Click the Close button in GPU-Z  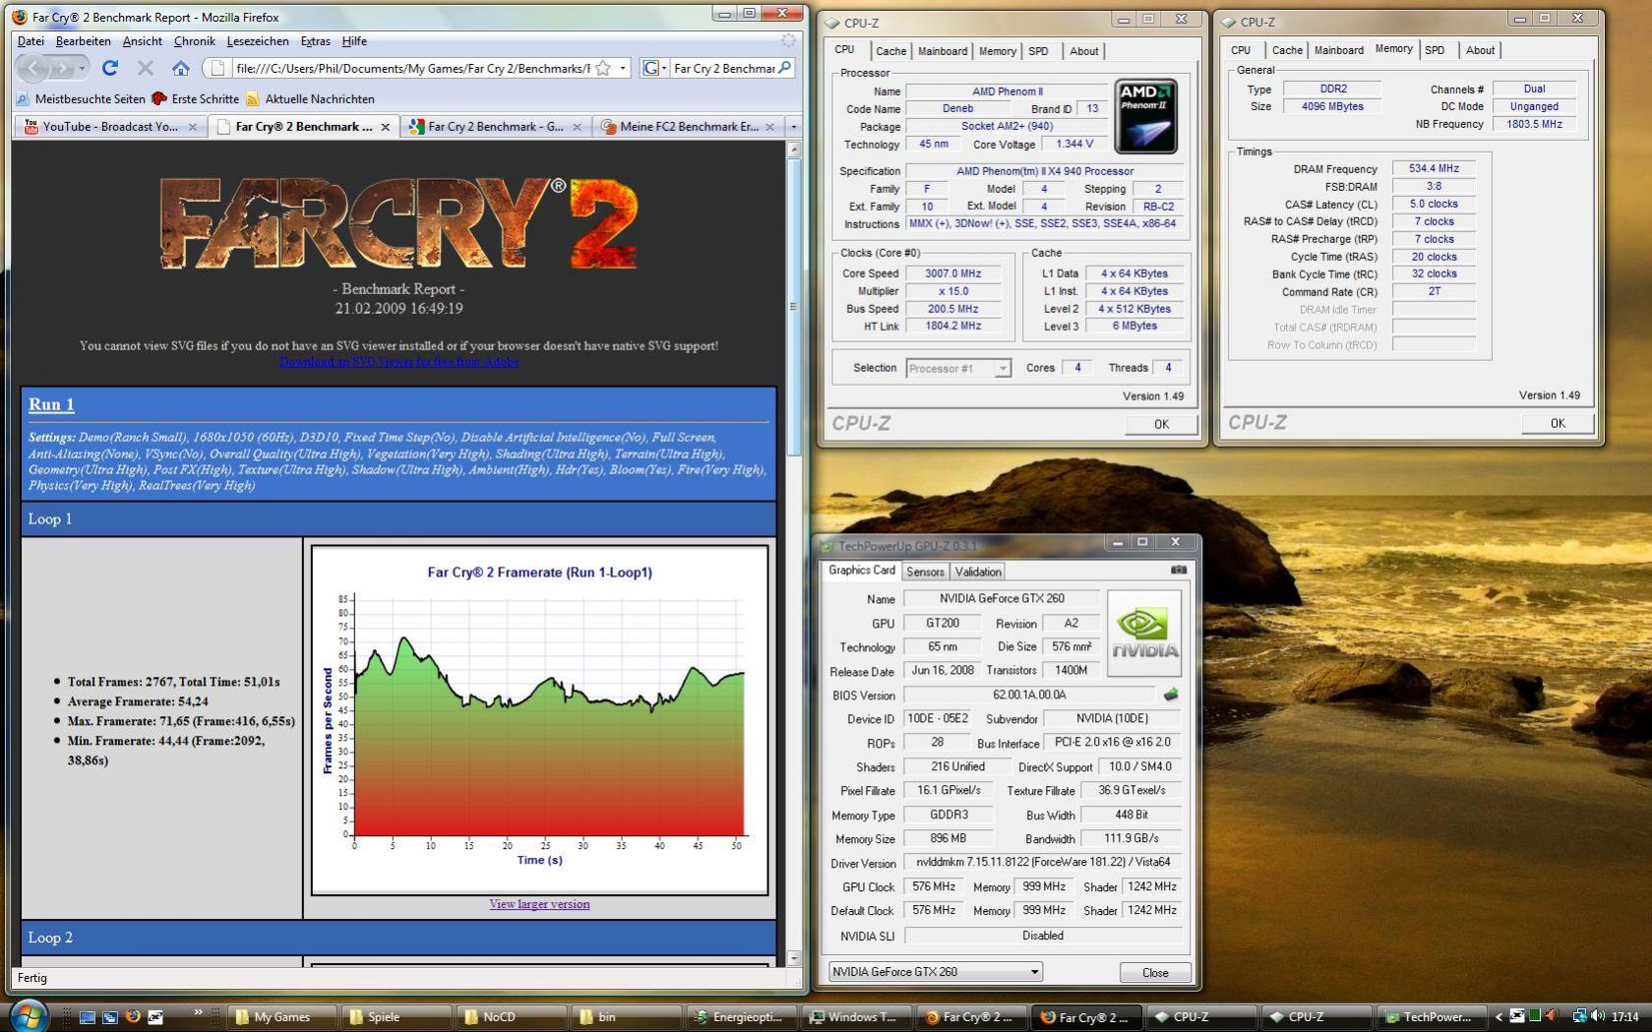(1155, 972)
